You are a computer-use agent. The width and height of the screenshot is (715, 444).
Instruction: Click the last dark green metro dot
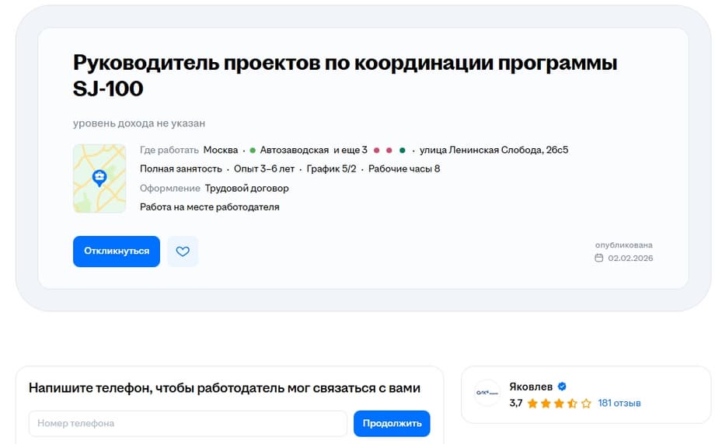pos(402,150)
